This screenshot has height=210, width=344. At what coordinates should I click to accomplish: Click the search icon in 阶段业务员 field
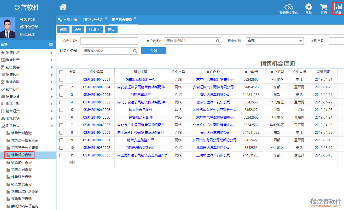pos(135,51)
